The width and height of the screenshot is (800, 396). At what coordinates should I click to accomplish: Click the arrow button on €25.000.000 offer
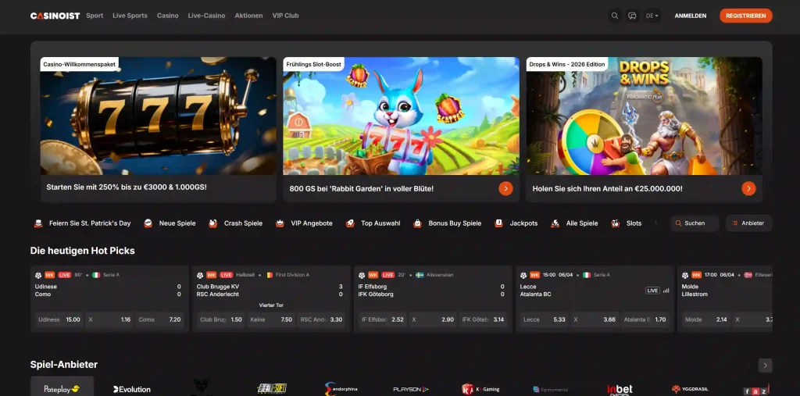pyautogui.click(x=748, y=189)
